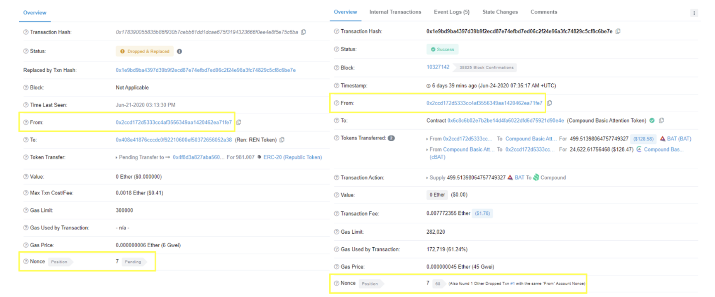The image size is (715, 297).
Task: Click the help icon beside Transaction Fee
Action: (336, 213)
